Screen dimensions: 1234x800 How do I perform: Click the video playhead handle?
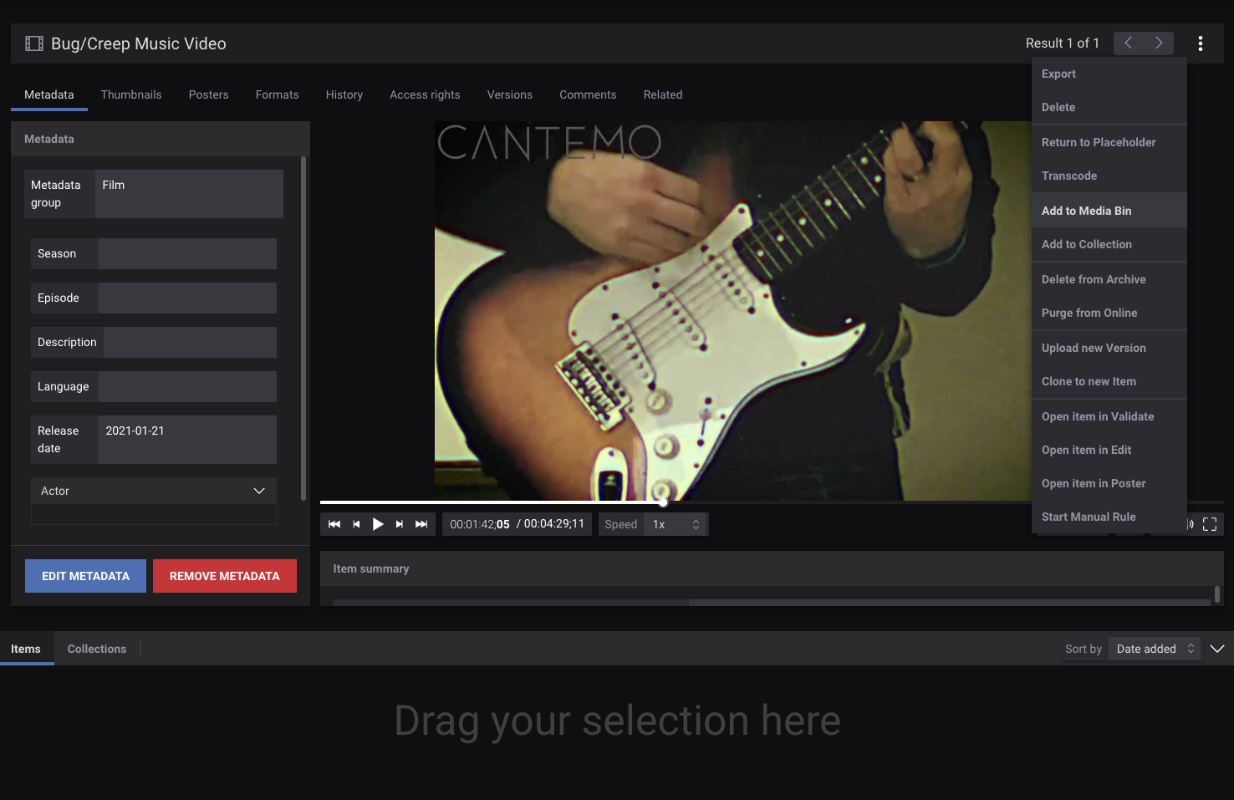(x=663, y=502)
